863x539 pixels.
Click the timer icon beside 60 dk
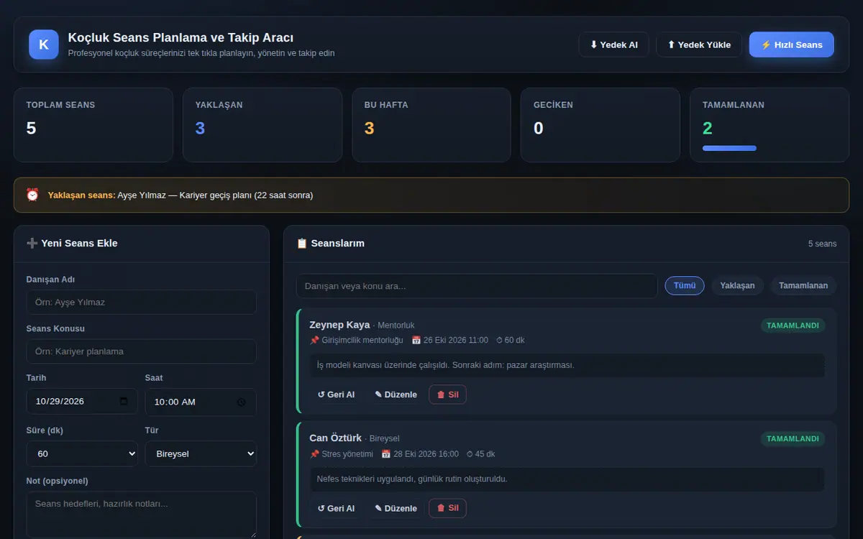[x=500, y=340]
